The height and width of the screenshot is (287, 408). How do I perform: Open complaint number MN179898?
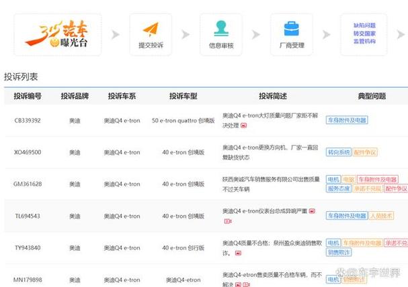[x=28, y=280]
